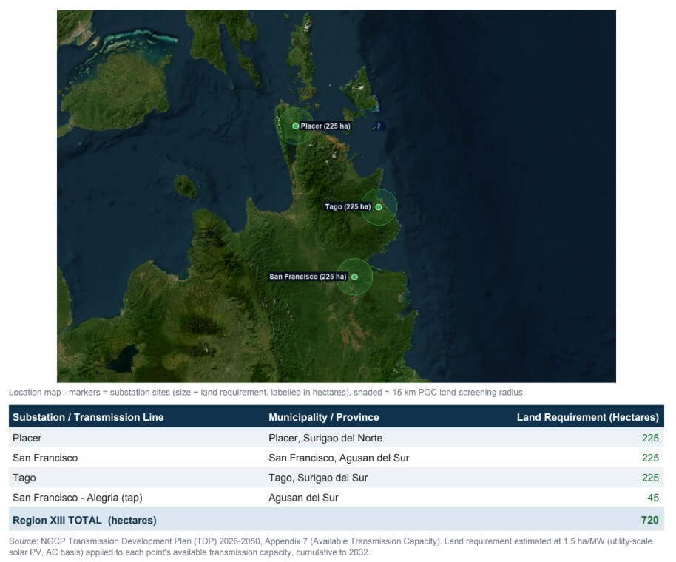This screenshot has width=676, height=562.
Task: Select the "San Francisco (225 ha)" map label
Action: point(308,277)
